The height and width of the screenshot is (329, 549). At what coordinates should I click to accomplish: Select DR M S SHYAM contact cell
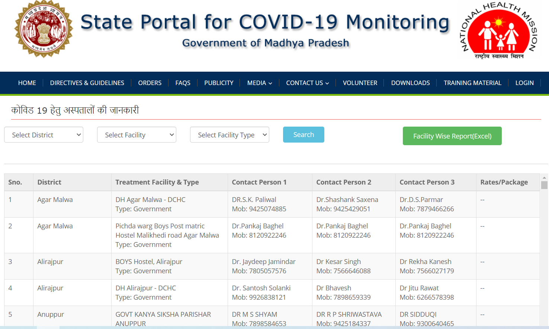tap(270, 316)
